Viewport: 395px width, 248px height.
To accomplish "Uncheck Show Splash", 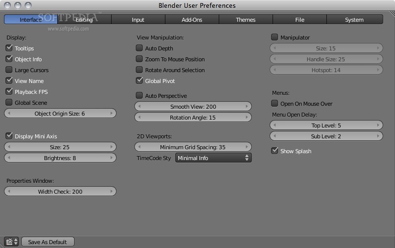I will pos(275,151).
